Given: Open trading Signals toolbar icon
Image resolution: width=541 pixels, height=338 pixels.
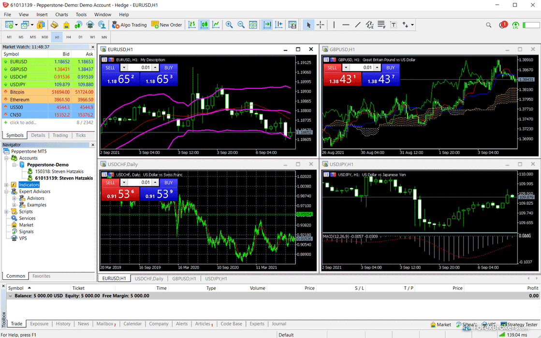Looking at the screenshot, I should [x=78, y=25].
